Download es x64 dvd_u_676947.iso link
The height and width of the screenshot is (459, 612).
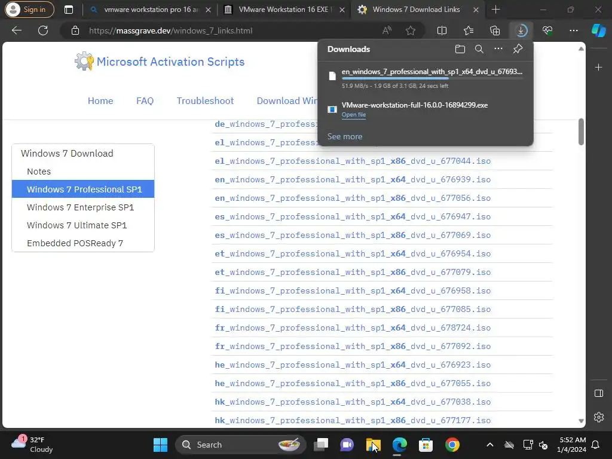(353, 216)
